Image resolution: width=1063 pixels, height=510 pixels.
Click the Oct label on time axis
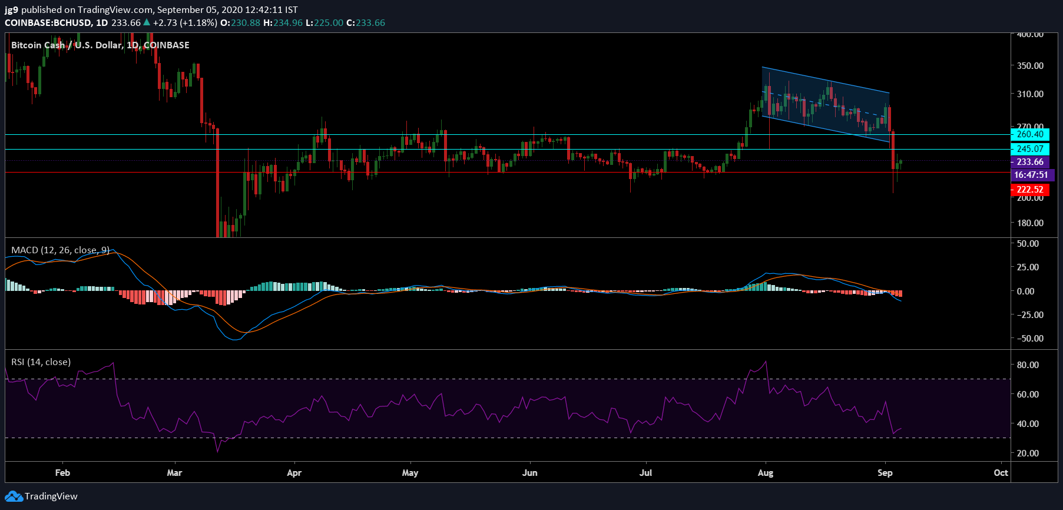pyautogui.click(x=1001, y=473)
